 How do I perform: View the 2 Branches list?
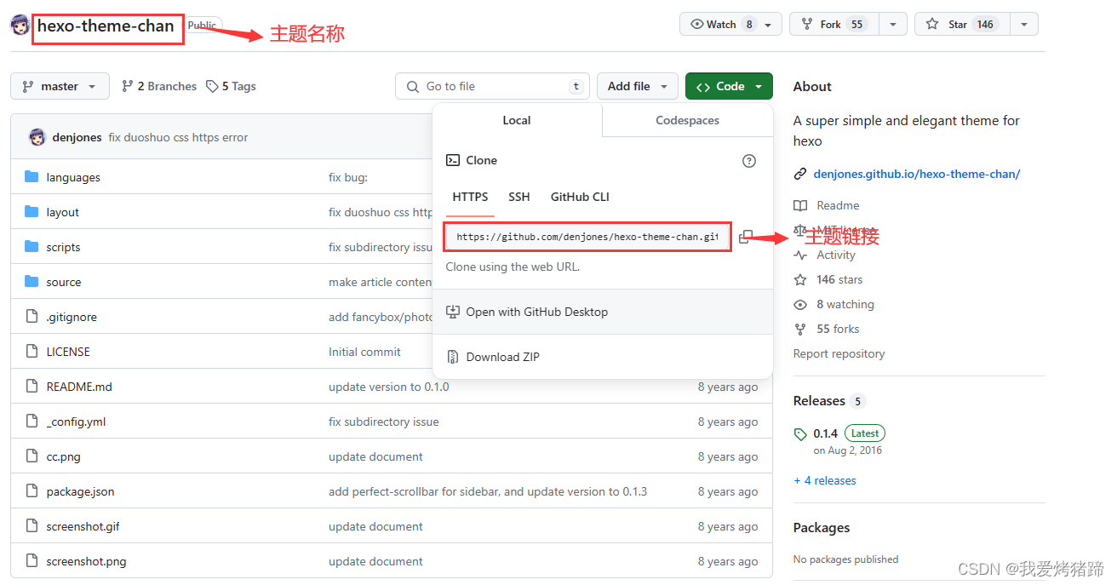click(159, 86)
